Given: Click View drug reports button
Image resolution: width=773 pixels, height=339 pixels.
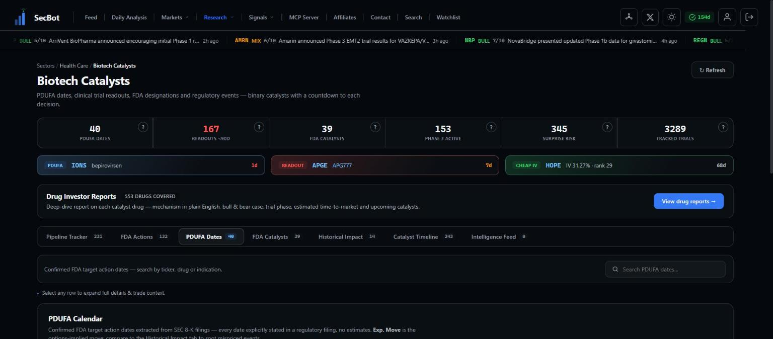Looking at the screenshot, I should coord(688,201).
